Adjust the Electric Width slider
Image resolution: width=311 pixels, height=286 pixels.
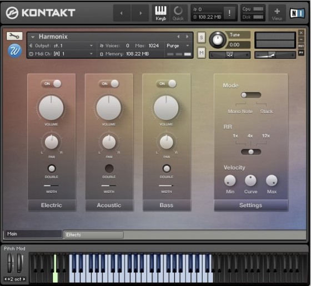tap(51, 186)
